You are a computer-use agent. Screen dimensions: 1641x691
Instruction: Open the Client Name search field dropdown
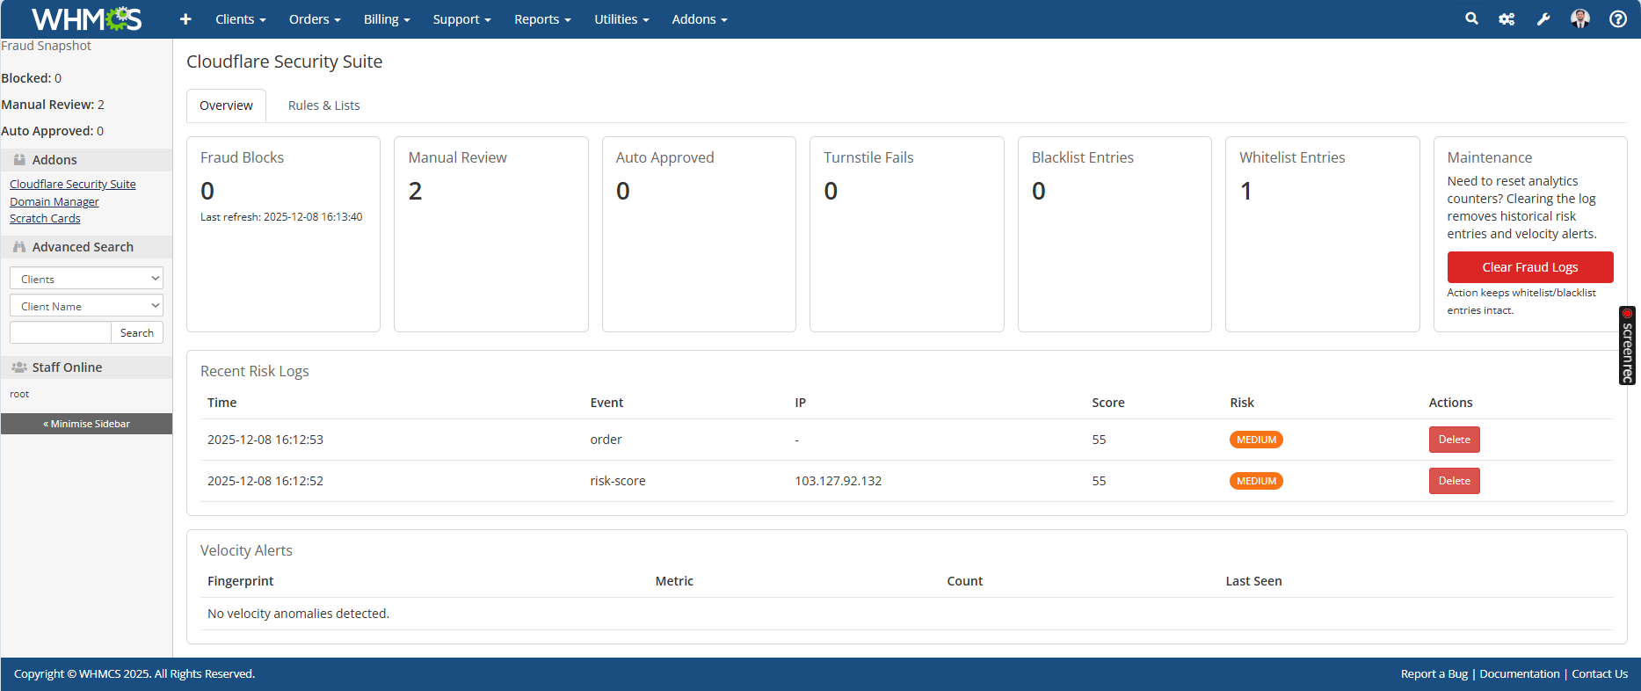tap(86, 306)
